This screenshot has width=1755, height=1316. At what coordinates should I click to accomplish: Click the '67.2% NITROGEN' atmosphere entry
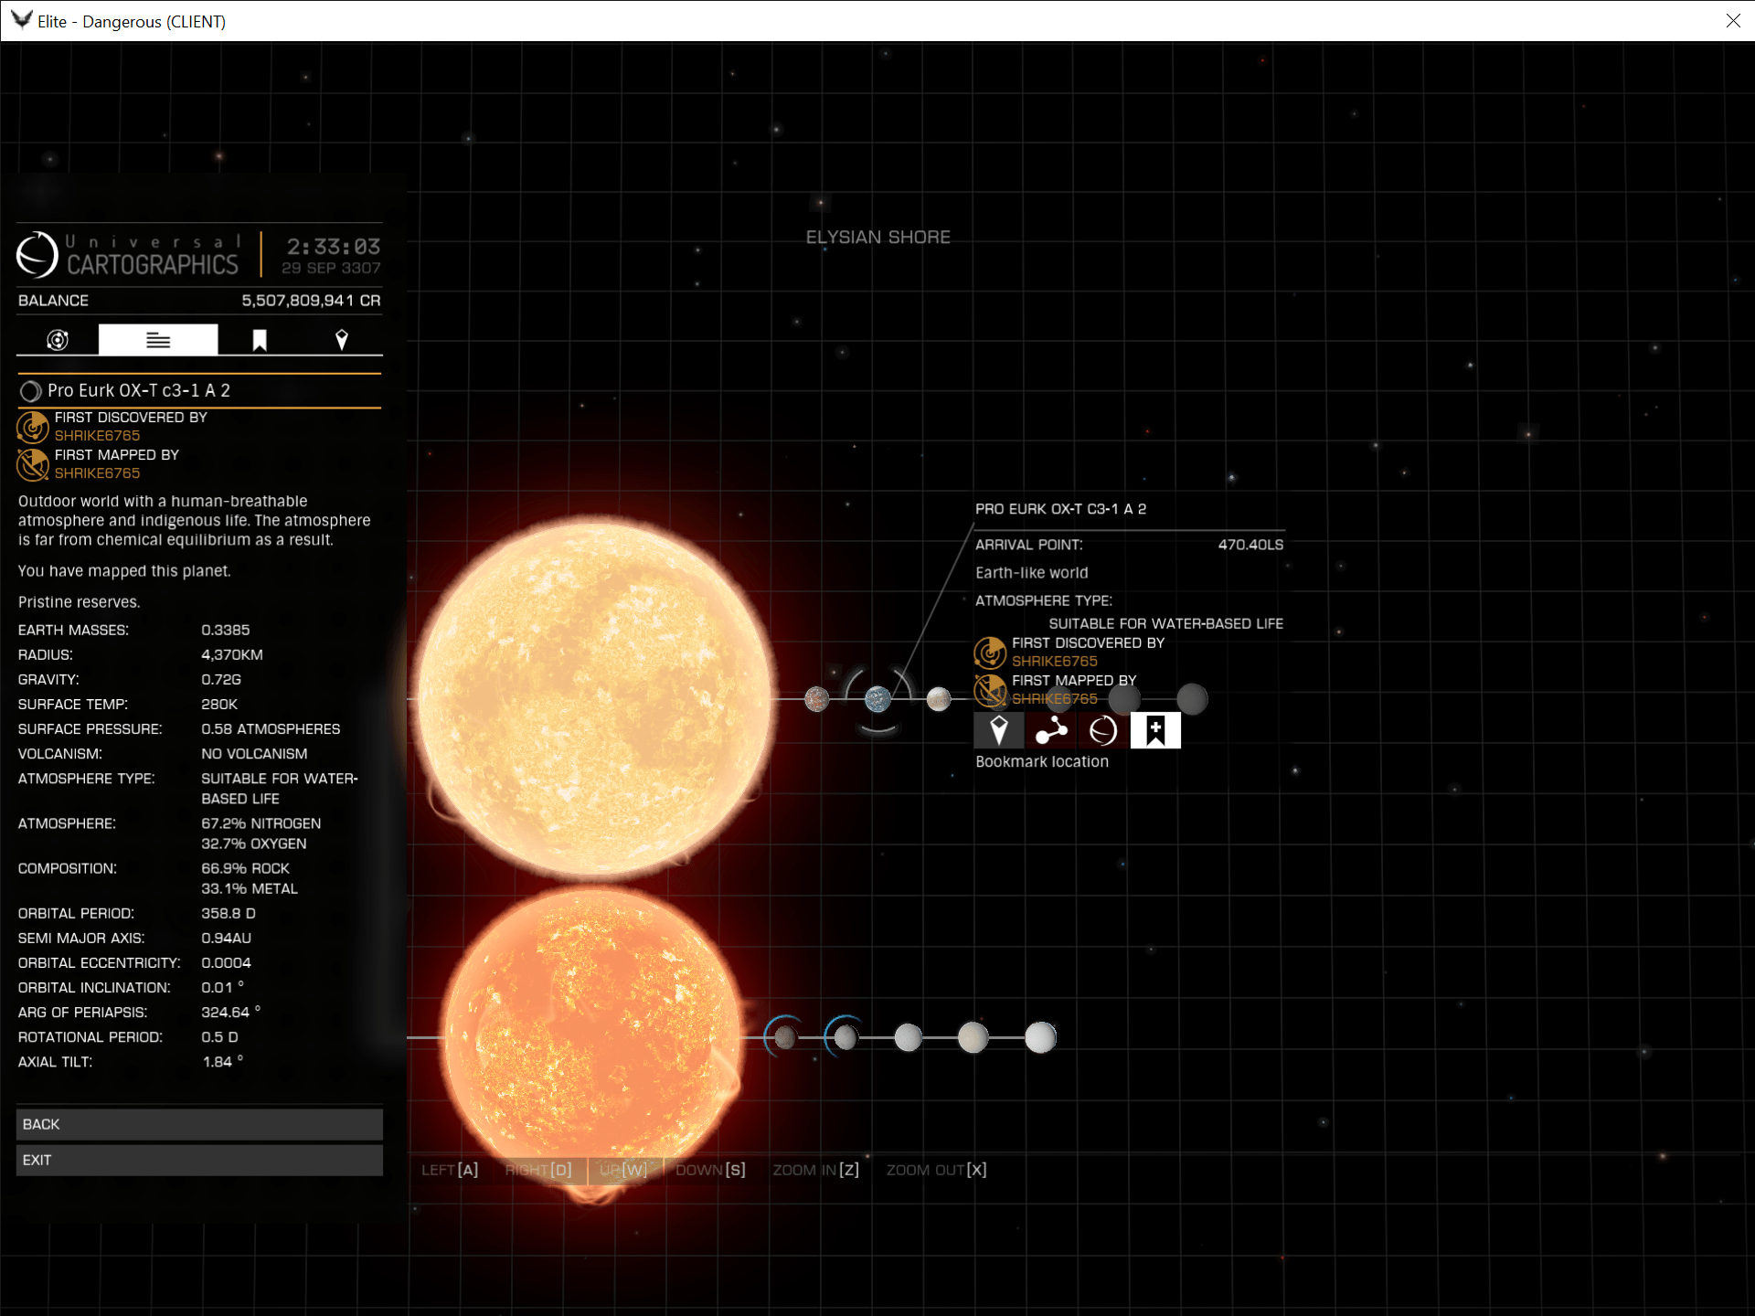[261, 823]
